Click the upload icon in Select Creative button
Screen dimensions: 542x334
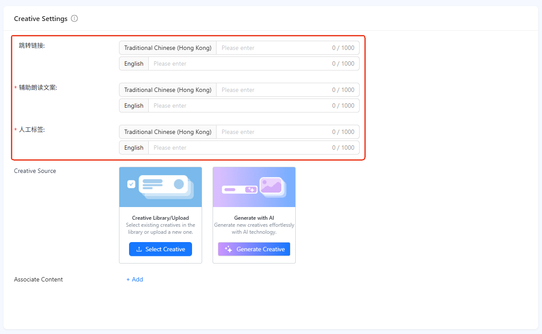[x=139, y=249]
